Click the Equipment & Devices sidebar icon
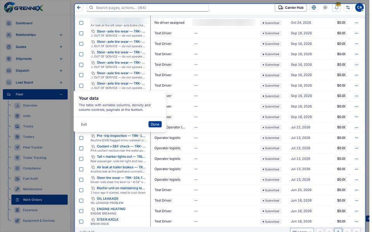Image resolution: width=372 pixels, height=232 pixels. [x=17, y=221]
